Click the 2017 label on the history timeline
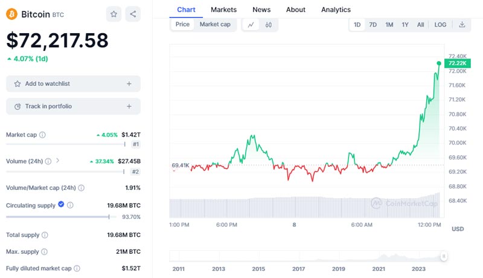Screen dimensions: 483x278 298,269
